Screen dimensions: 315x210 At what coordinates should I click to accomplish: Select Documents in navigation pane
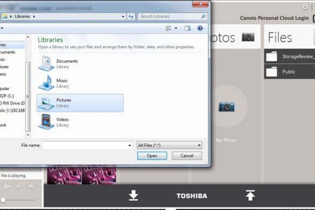coord(8,52)
